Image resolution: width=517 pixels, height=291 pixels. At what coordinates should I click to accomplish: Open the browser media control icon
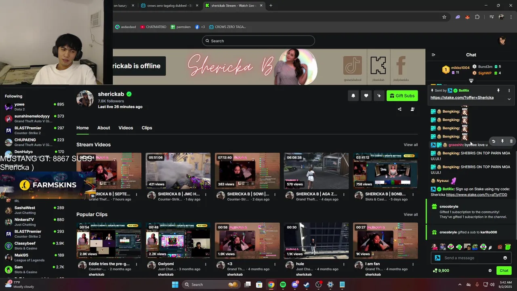[492, 17]
